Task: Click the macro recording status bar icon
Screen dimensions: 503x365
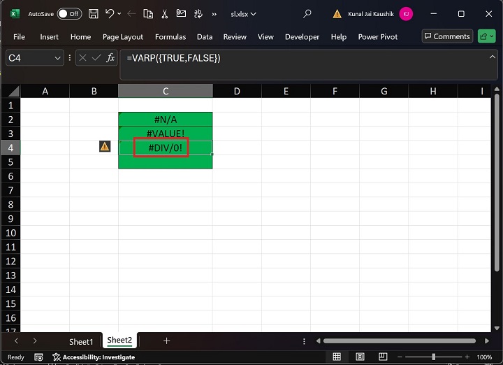Action: pos(38,357)
